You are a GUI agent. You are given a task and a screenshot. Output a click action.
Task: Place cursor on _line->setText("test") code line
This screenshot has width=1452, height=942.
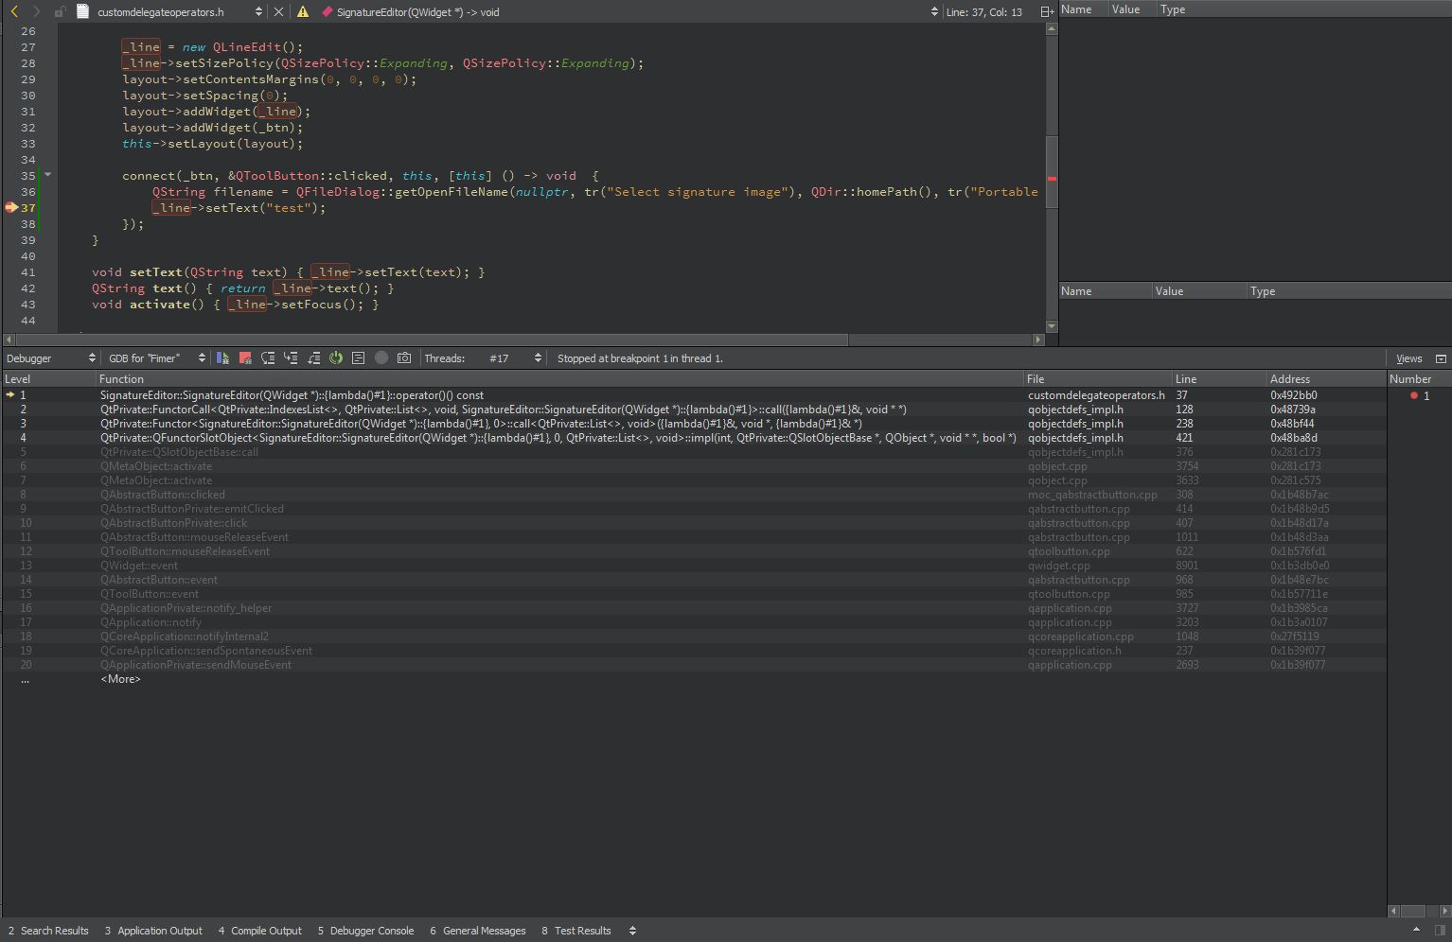(239, 208)
